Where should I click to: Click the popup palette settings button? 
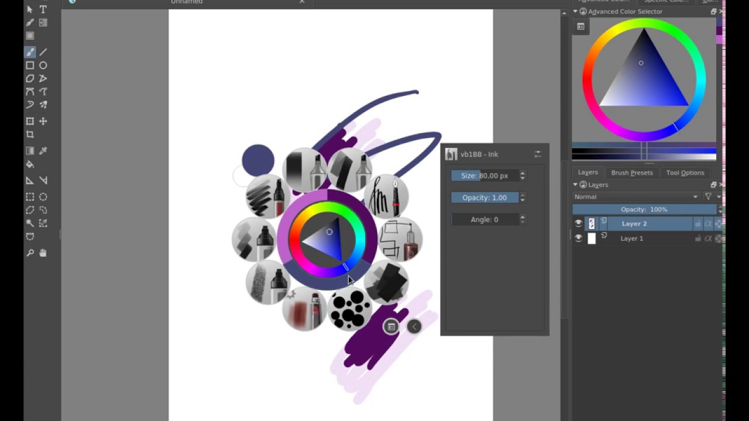click(x=391, y=327)
